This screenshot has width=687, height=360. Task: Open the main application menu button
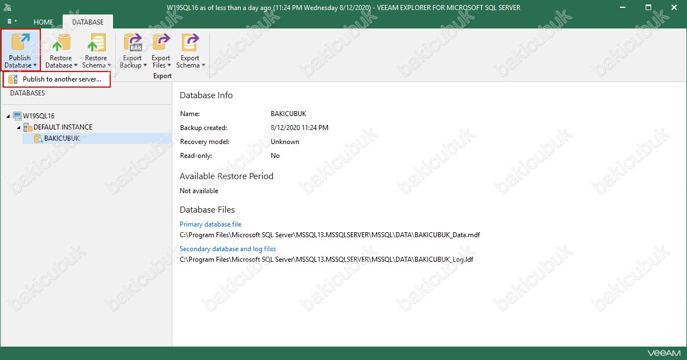click(x=12, y=22)
